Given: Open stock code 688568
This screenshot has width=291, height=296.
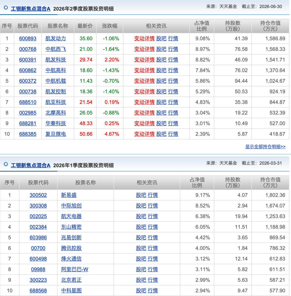Looking at the screenshot, I should click(38, 291).
